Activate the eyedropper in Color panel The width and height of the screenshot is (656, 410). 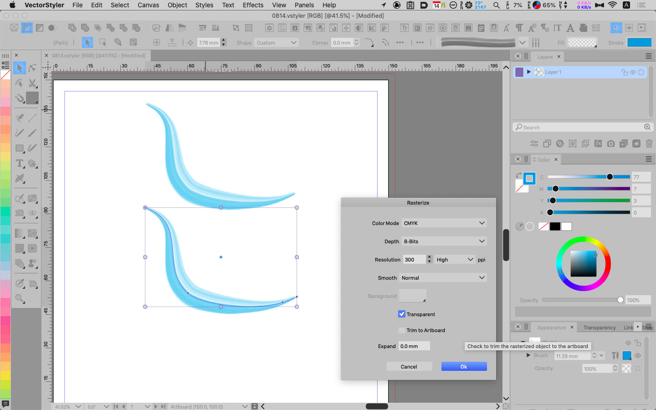click(519, 226)
